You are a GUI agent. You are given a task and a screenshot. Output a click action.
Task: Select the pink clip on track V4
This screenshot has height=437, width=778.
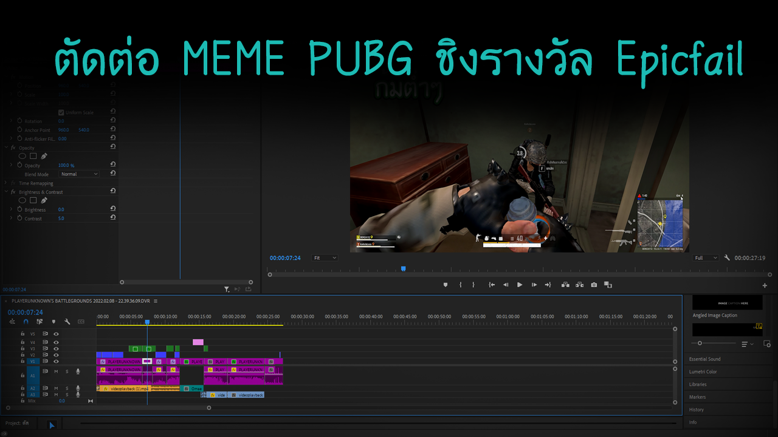pyautogui.click(x=198, y=342)
